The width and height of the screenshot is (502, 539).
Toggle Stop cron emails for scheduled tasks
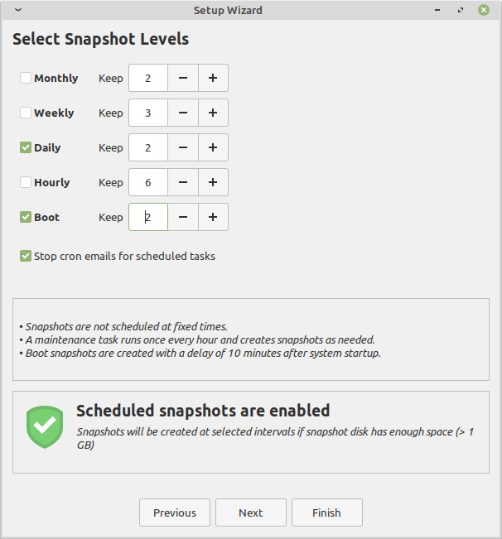click(26, 256)
